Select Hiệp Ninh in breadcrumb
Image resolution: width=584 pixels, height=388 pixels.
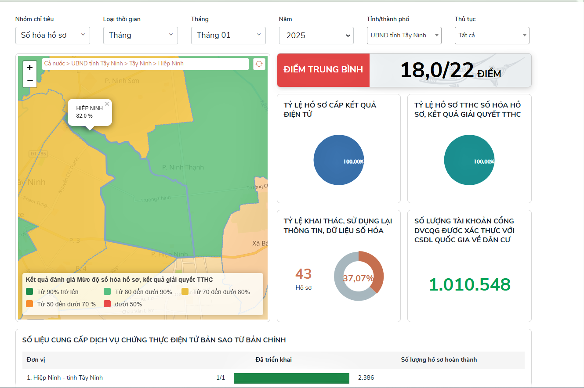click(170, 64)
